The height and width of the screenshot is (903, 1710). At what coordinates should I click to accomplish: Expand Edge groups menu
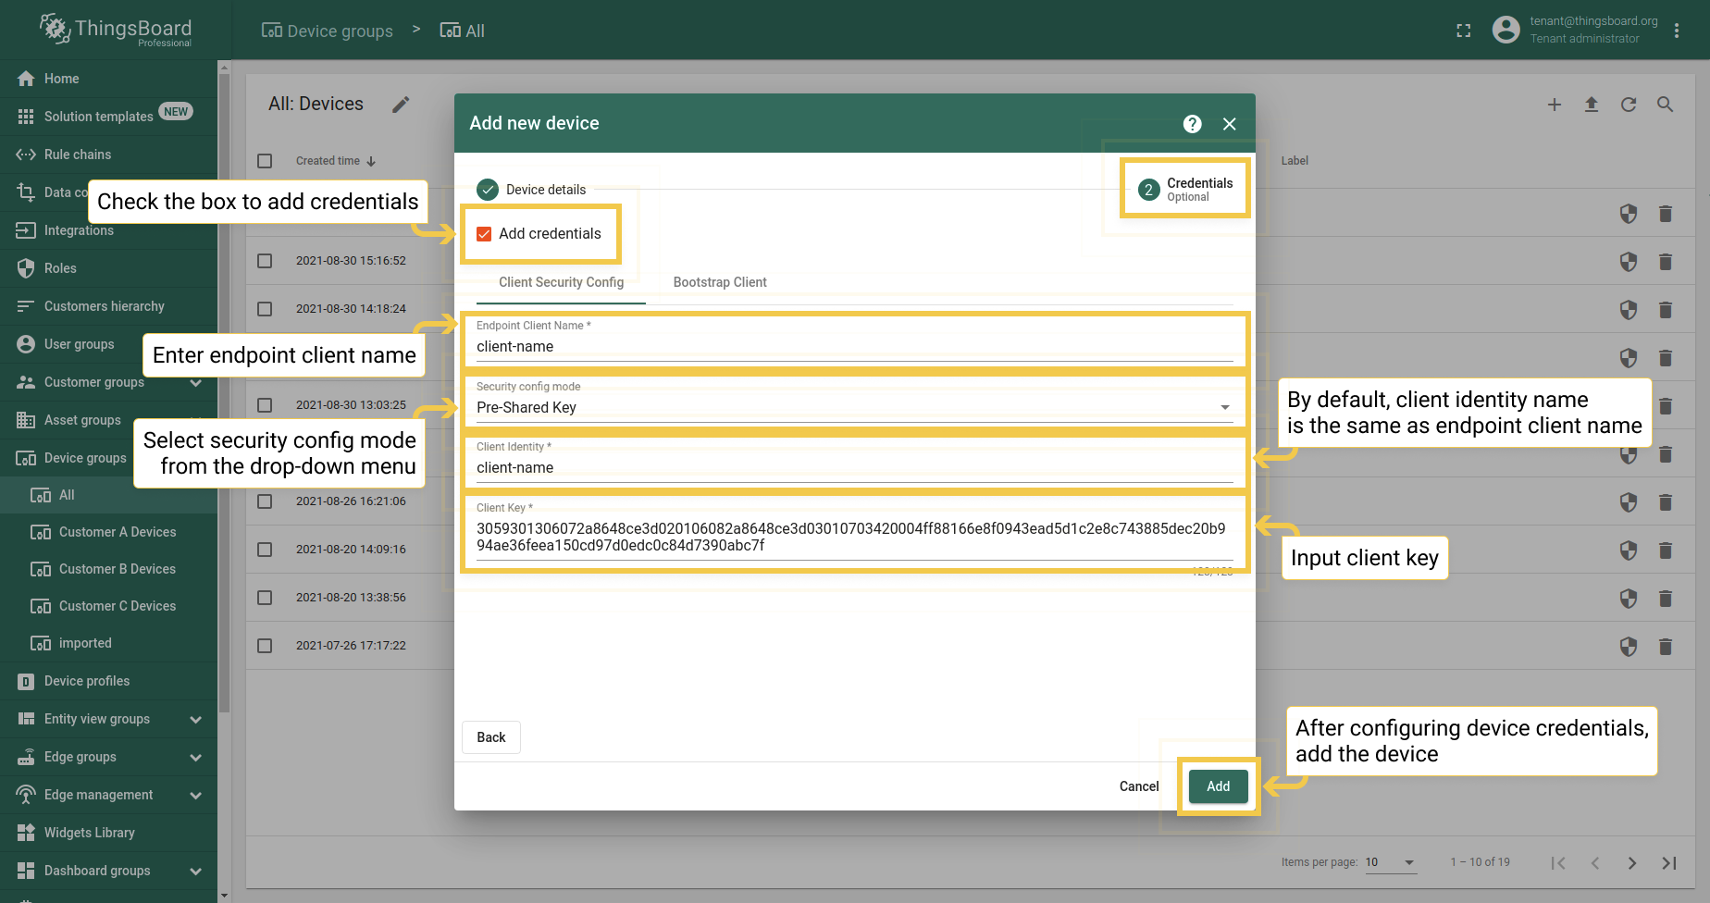pyautogui.click(x=195, y=758)
